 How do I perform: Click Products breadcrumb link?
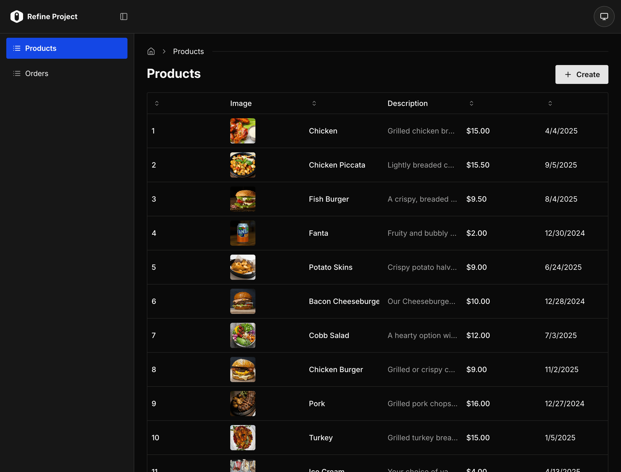coord(188,51)
